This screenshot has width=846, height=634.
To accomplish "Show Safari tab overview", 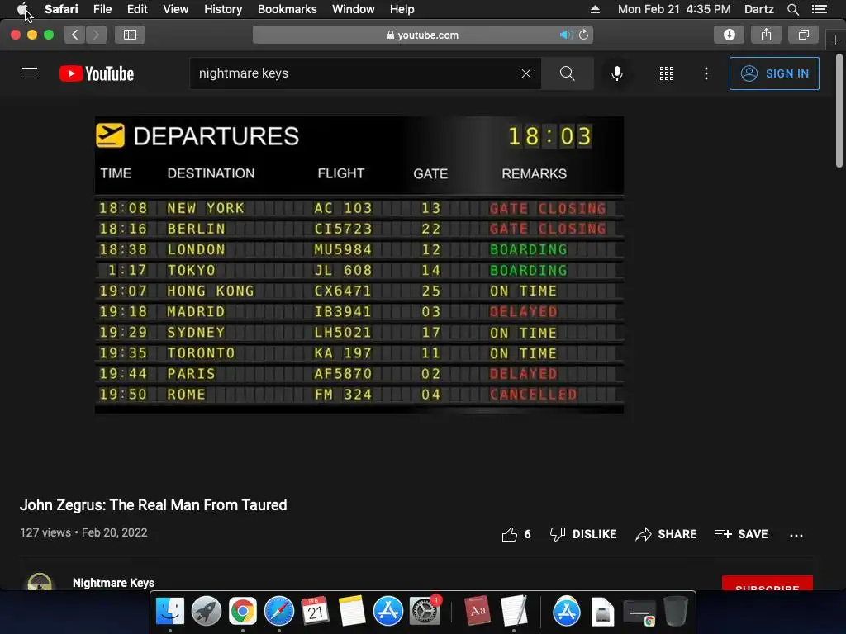I will (x=803, y=35).
